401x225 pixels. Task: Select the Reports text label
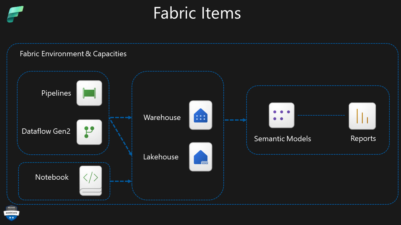pyautogui.click(x=363, y=138)
